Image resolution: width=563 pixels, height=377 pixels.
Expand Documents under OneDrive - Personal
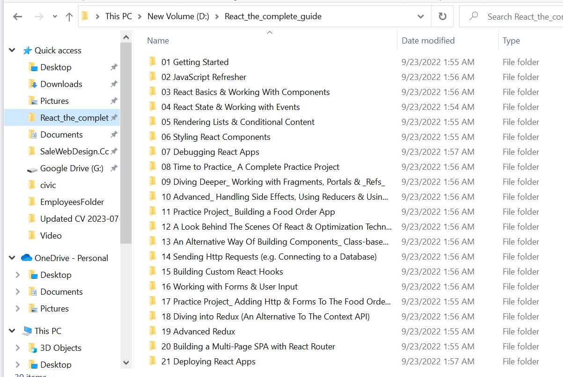[x=18, y=292]
